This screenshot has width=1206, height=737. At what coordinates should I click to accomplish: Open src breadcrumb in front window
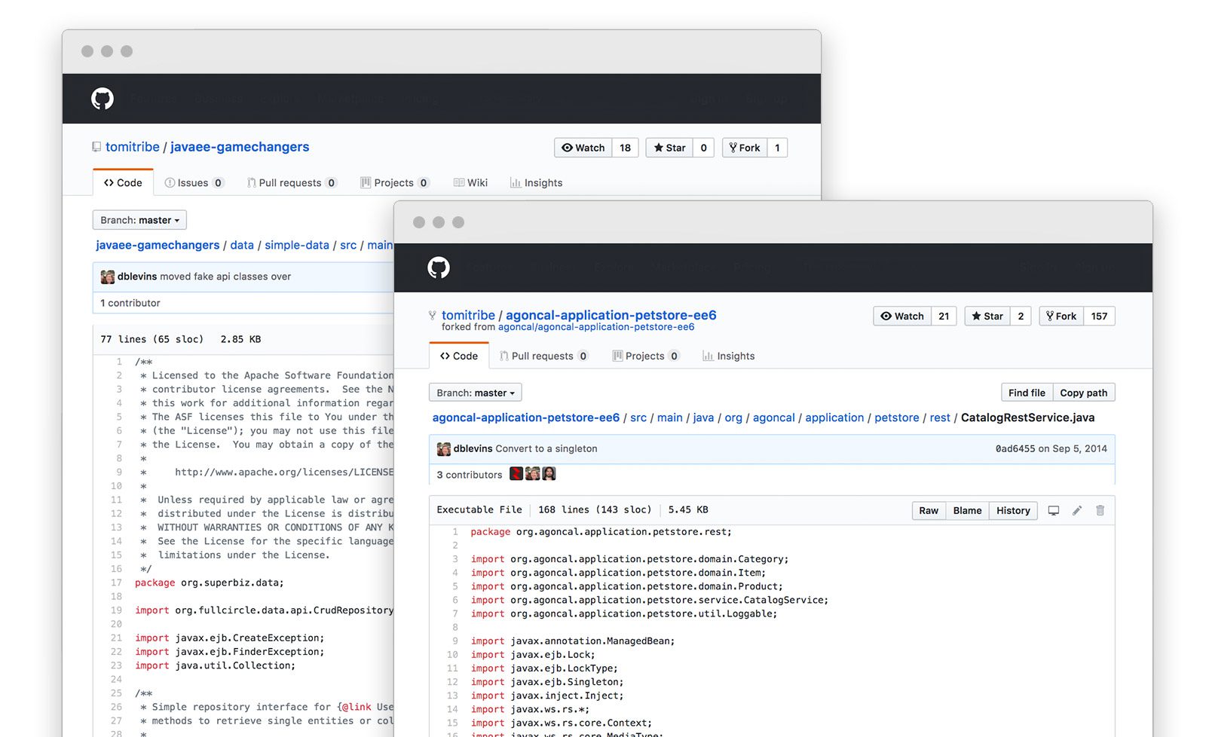pos(638,417)
